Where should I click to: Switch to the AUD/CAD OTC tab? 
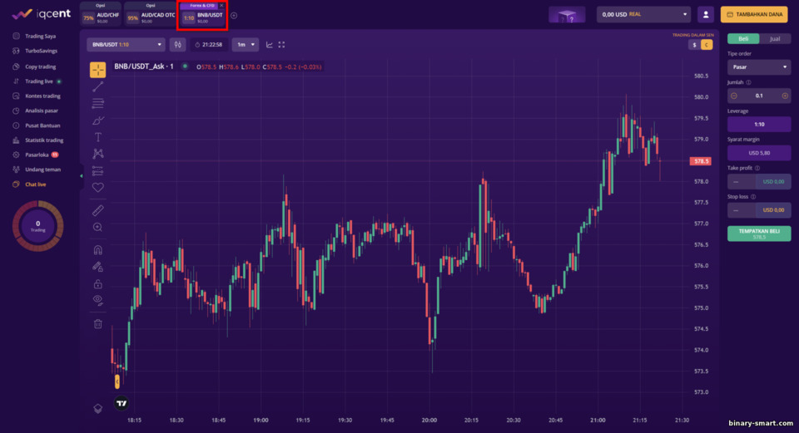pyautogui.click(x=151, y=15)
